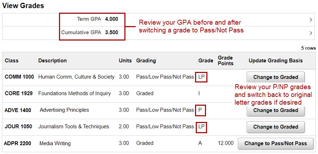Click Change to Pass/Not Pass for ADPR 2200
Viewport: 318px width, 154px height.
[x=276, y=143]
